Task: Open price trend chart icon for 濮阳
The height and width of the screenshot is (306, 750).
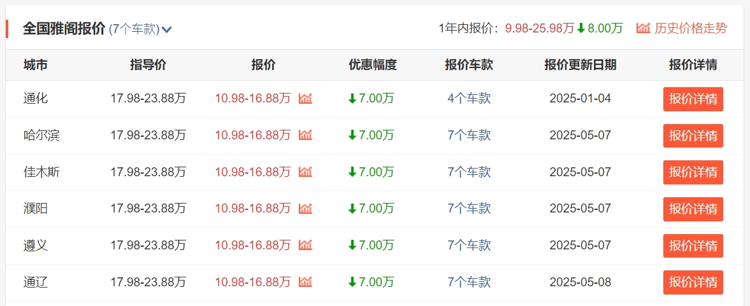Action: click(305, 209)
